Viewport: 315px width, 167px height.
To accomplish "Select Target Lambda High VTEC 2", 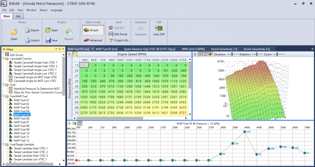I will (x=31, y=152).
